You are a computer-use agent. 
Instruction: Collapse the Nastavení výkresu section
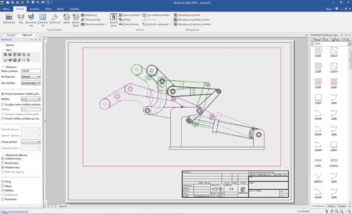click(x=3, y=155)
